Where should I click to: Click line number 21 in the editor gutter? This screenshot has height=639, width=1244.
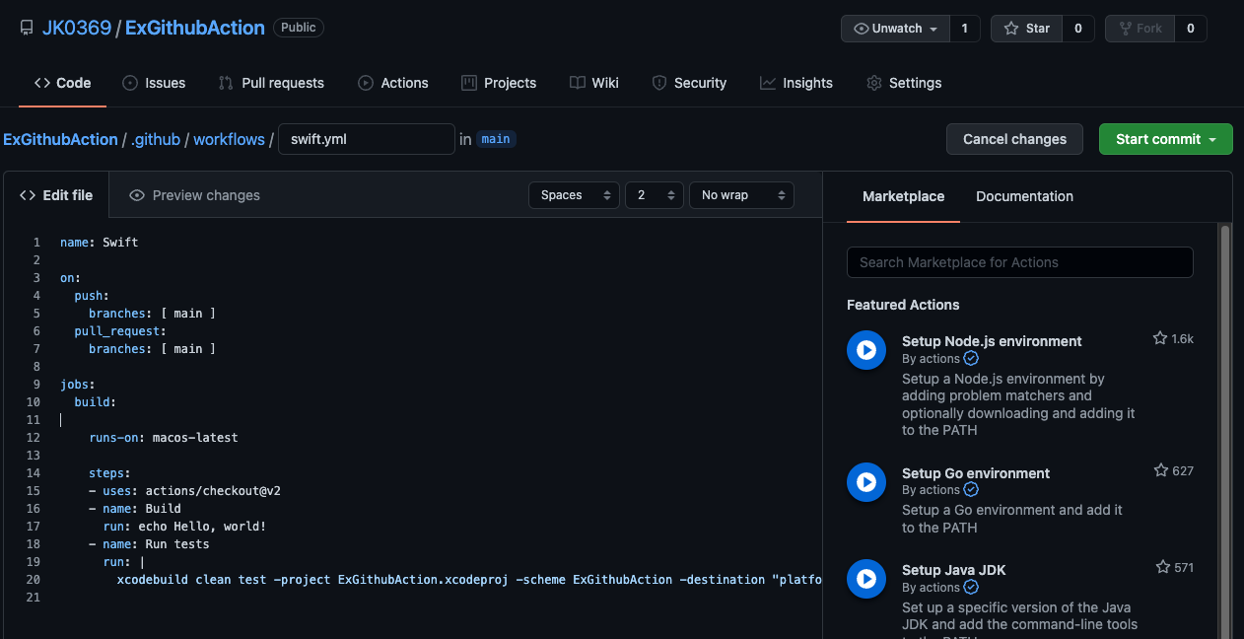34,597
